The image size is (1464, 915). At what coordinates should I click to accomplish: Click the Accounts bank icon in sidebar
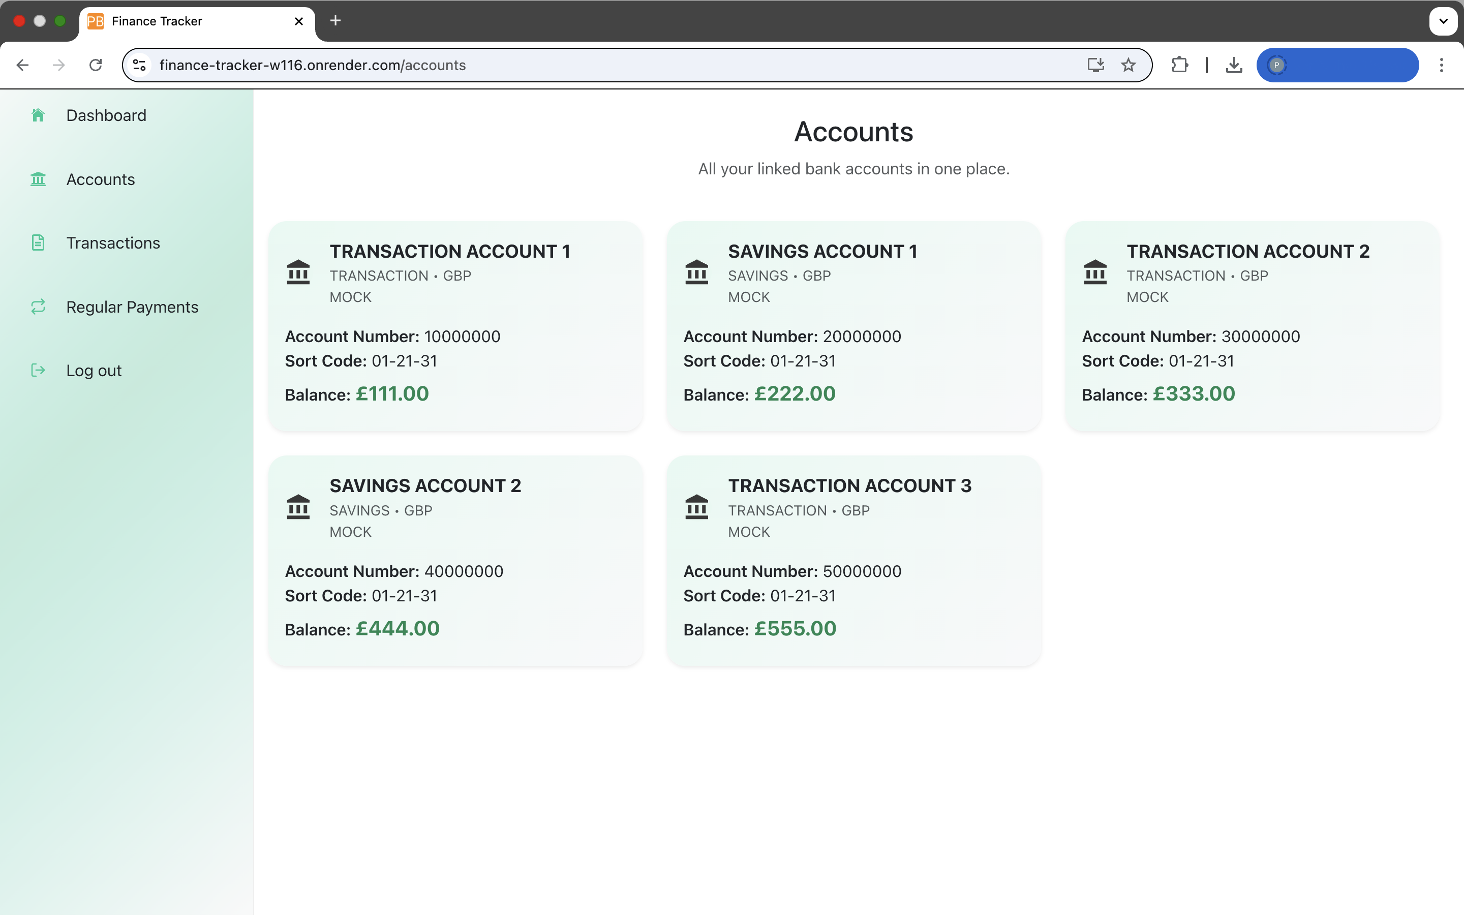(38, 179)
